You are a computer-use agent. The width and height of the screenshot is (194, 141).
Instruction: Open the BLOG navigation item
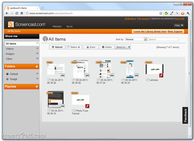coord(69,27)
